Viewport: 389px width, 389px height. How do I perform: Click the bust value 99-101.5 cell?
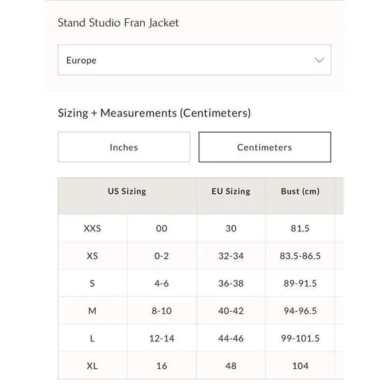tap(300, 338)
